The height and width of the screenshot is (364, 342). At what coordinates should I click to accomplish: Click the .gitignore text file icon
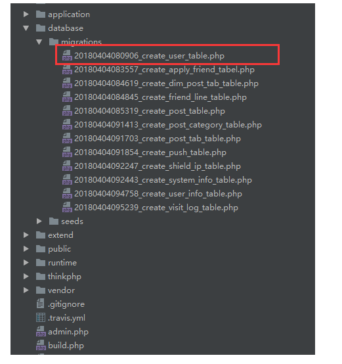pyautogui.click(x=40, y=304)
